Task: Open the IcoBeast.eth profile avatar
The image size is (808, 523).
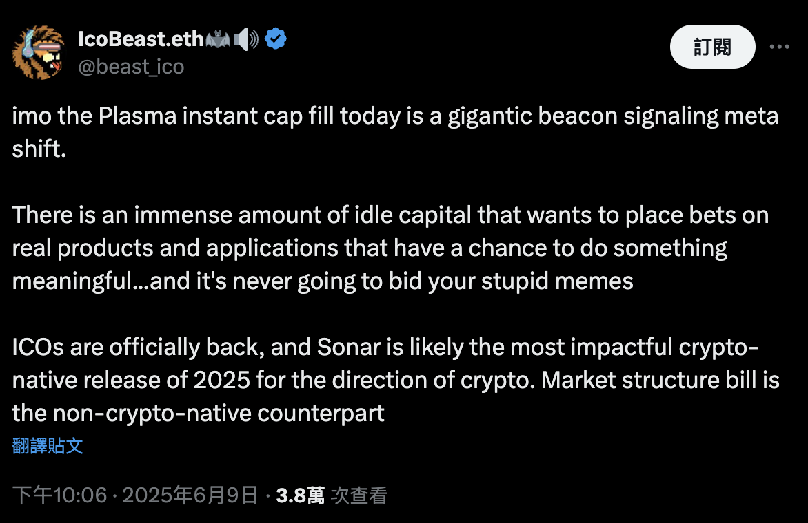Action: (x=39, y=52)
